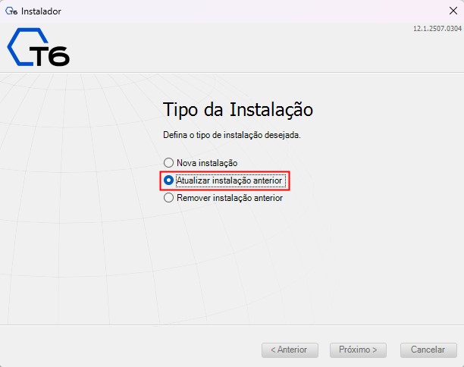Image resolution: width=464 pixels, height=367 pixels.
Task: Continue with the Próximo button
Action: 358,350
